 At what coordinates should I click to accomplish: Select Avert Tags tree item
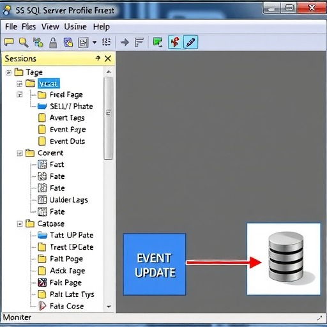coord(67,118)
